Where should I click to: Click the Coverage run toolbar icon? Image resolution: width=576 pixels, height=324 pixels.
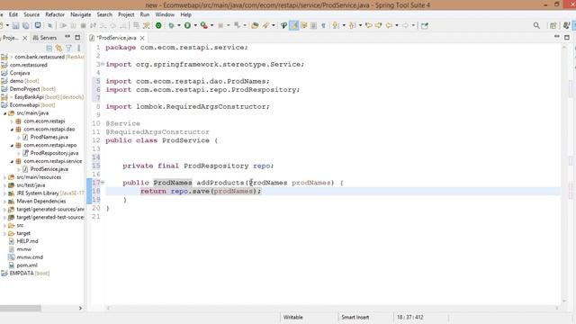204,25
